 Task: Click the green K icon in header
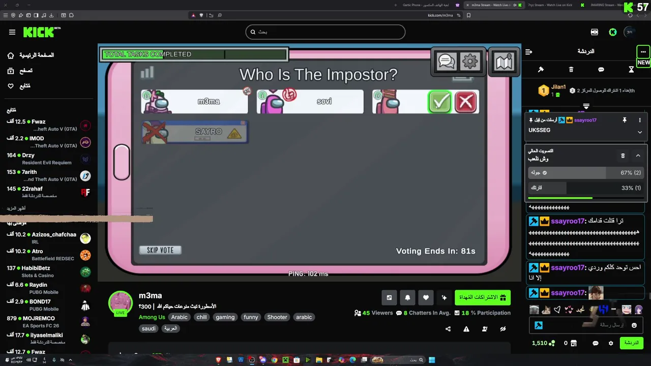[613, 32]
